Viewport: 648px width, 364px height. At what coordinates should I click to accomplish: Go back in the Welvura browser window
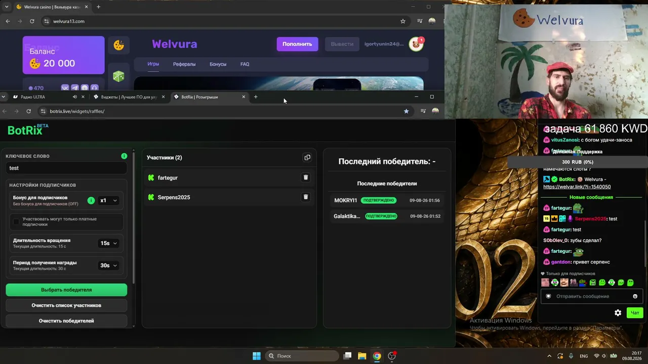pos(8,21)
